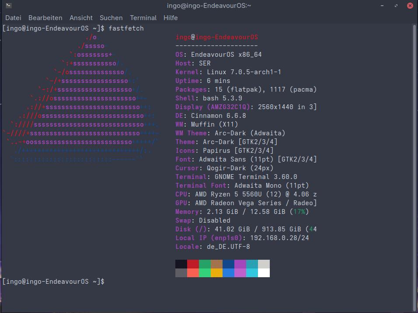Click the dark blue color block
The height and width of the screenshot is (313, 418).
[x=229, y=264]
